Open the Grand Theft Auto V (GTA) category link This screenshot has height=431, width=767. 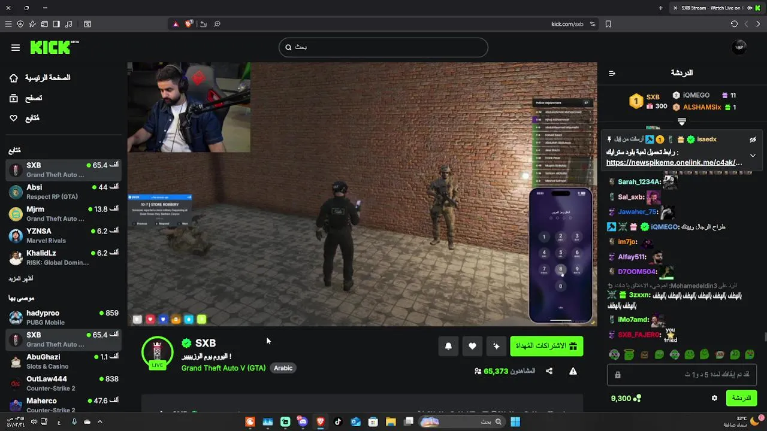[224, 368]
